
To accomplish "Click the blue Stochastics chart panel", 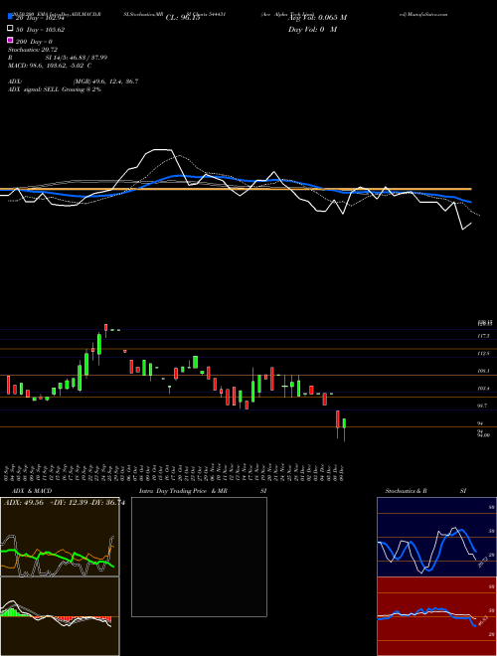I will [436, 537].
